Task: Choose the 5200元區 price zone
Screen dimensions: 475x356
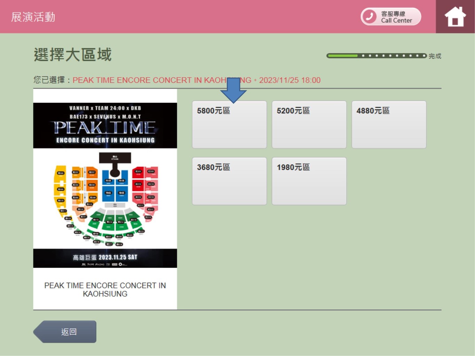Action: point(309,124)
